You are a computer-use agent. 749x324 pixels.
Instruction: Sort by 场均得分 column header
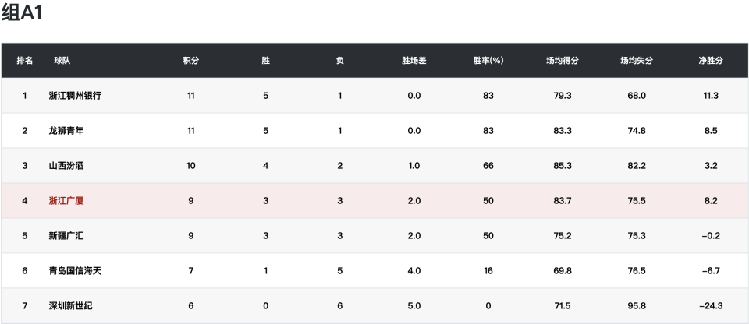click(563, 61)
